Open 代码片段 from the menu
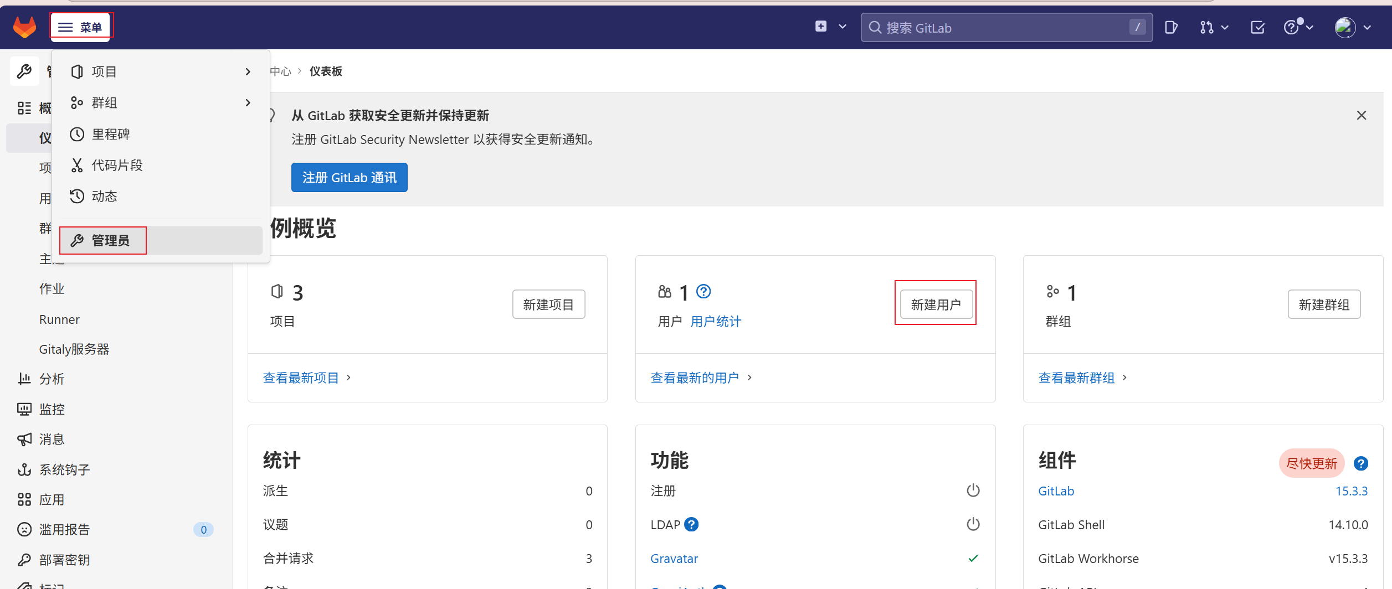 (161, 165)
